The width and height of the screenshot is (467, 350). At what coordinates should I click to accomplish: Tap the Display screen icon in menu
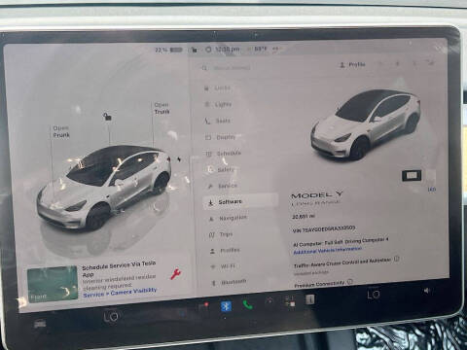tap(208, 138)
